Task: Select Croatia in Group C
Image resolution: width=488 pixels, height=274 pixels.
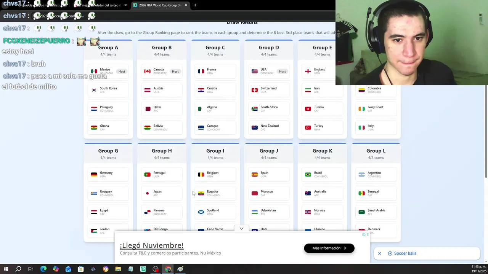Action: click(215, 90)
